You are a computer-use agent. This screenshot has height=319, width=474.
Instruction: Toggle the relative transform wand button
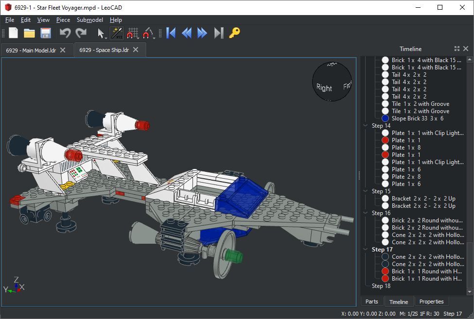click(117, 33)
